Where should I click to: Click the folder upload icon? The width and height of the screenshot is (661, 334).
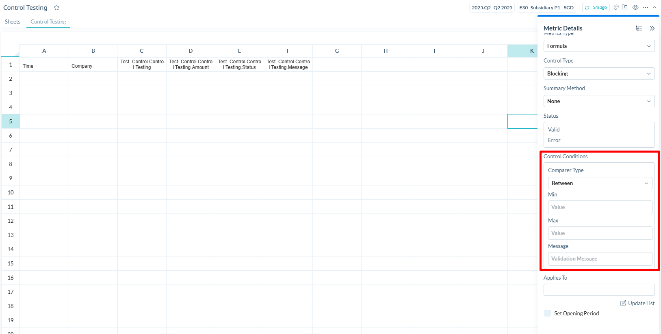click(625, 7)
